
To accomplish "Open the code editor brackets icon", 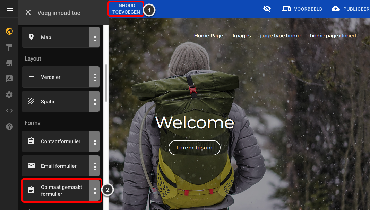I will (x=9, y=111).
